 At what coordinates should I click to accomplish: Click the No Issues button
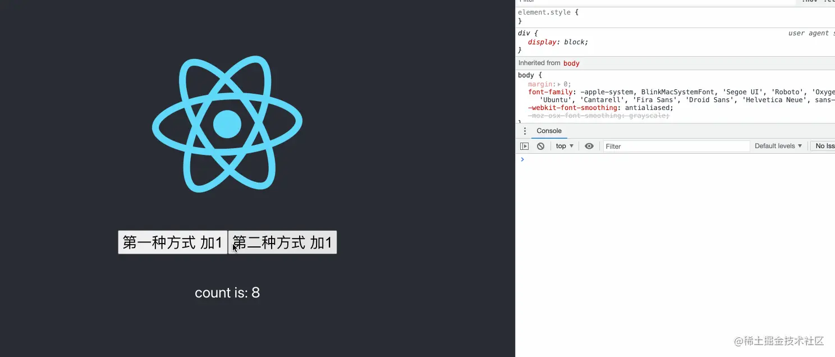point(824,146)
